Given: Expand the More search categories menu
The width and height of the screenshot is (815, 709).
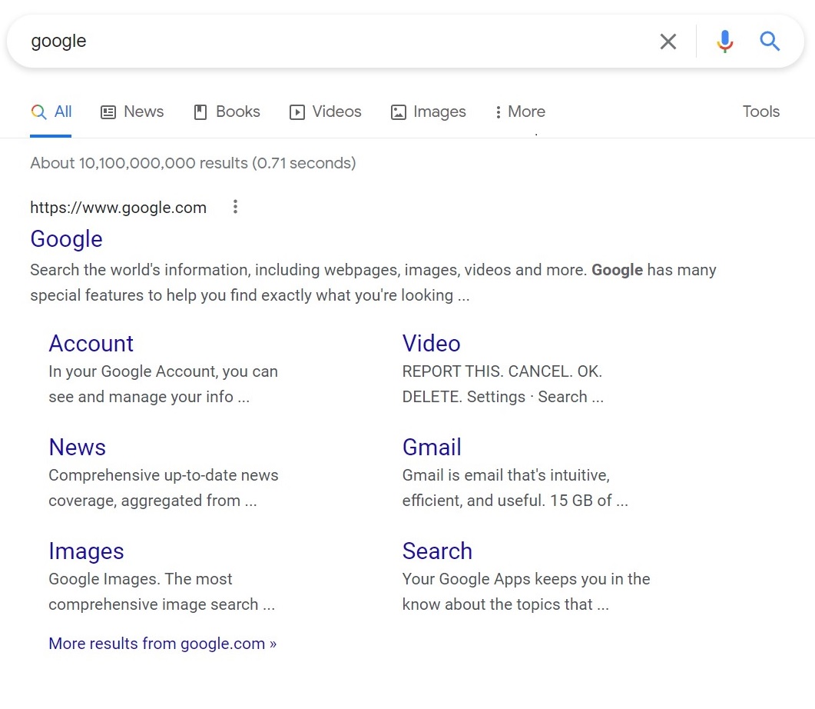Looking at the screenshot, I should [x=520, y=112].
